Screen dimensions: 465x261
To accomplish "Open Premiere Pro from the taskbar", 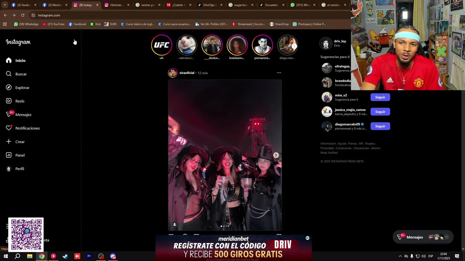I will (x=89, y=256).
